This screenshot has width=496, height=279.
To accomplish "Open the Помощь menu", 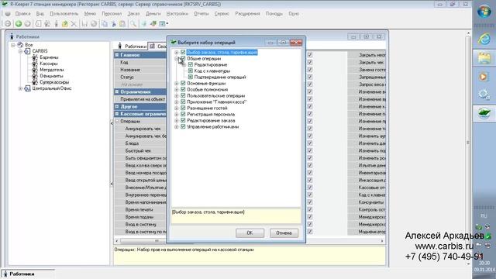I will pos(274,14).
